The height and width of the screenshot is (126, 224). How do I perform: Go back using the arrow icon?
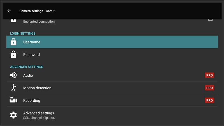pos(9,11)
